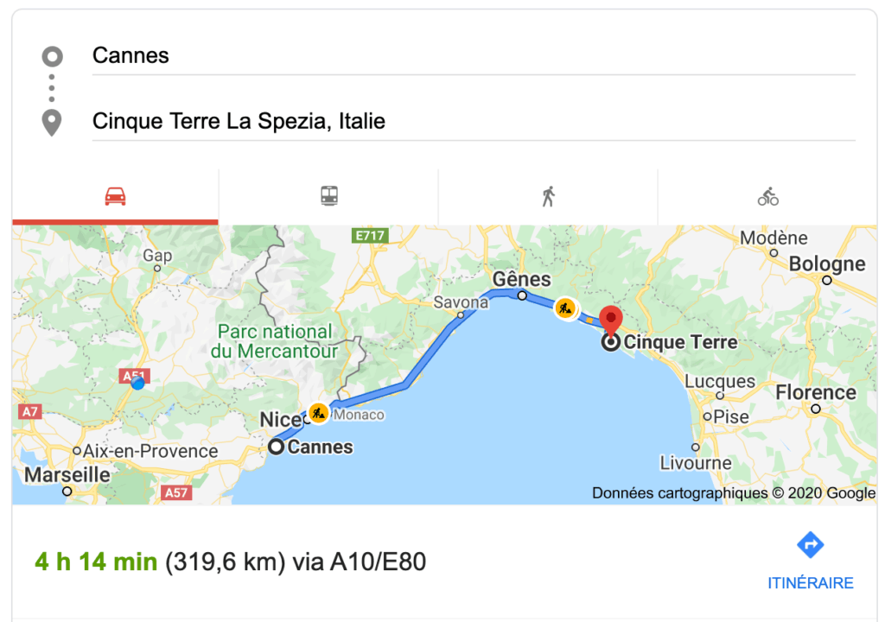Click the Marseille city label on map
The width and height of the screenshot is (885, 622).
(x=67, y=474)
